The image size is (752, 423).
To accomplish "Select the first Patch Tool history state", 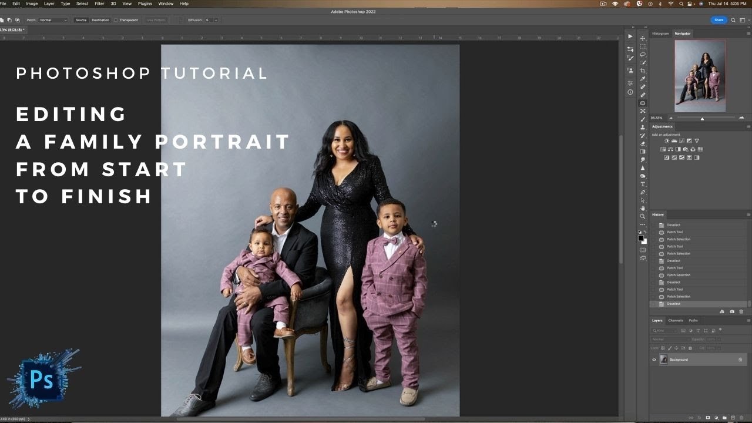I will pos(698,232).
